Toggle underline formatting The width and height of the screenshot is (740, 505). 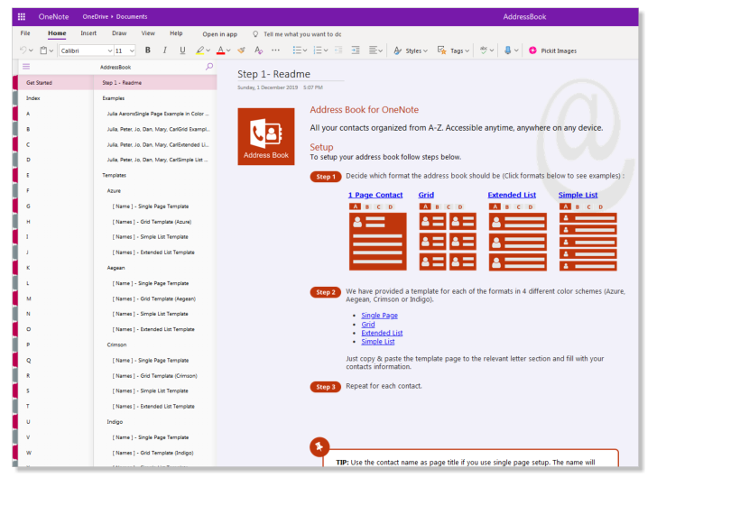[x=182, y=50]
